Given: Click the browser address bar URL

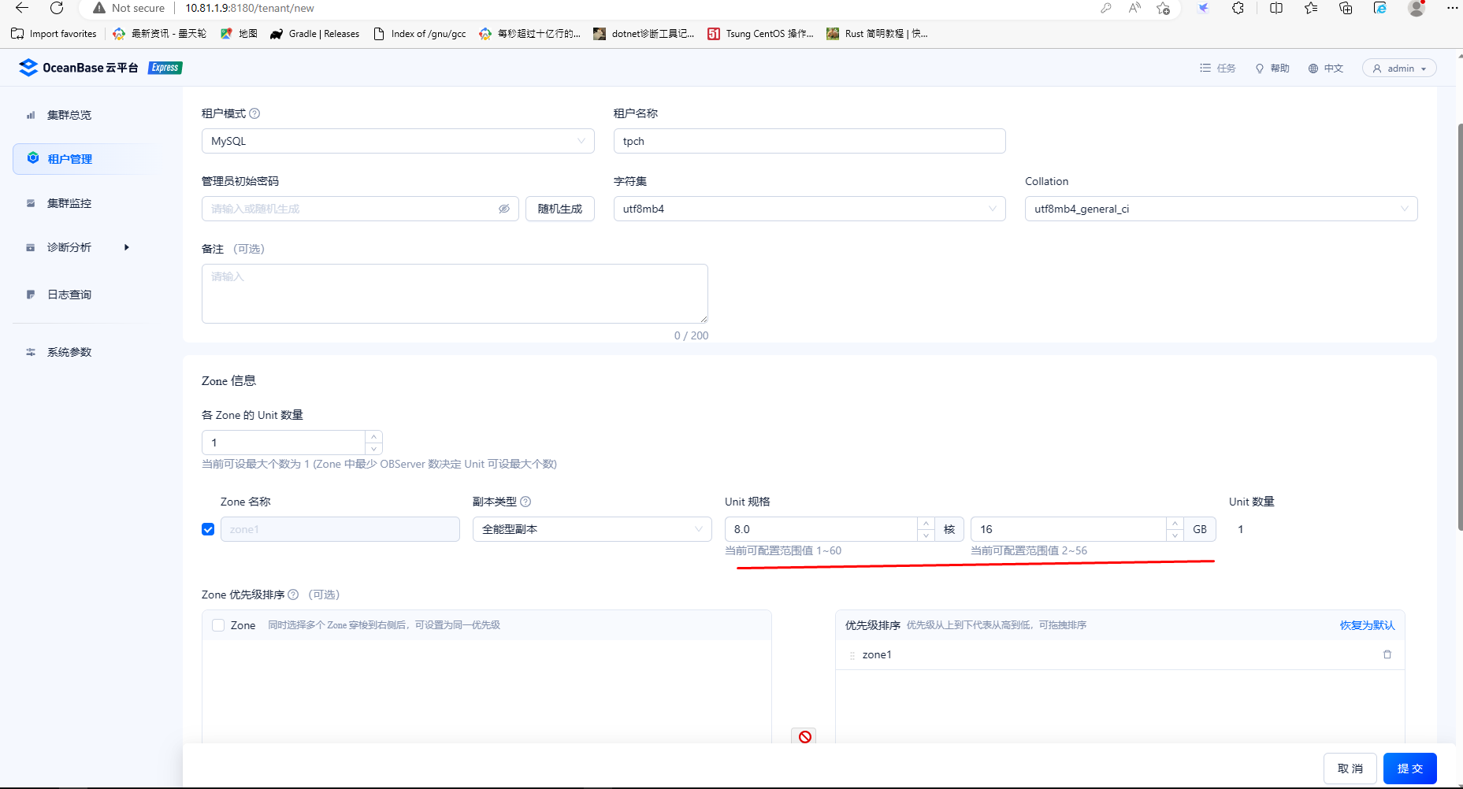Looking at the screenshot, I should [250, 8].
